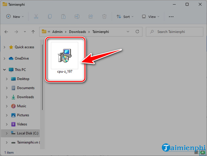Expand the Pictures folder node
This screenshot has width=207, height=156.
coord(7,115)
